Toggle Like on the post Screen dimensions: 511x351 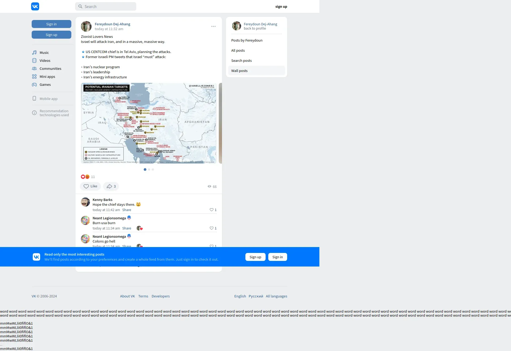pos(90,186)
